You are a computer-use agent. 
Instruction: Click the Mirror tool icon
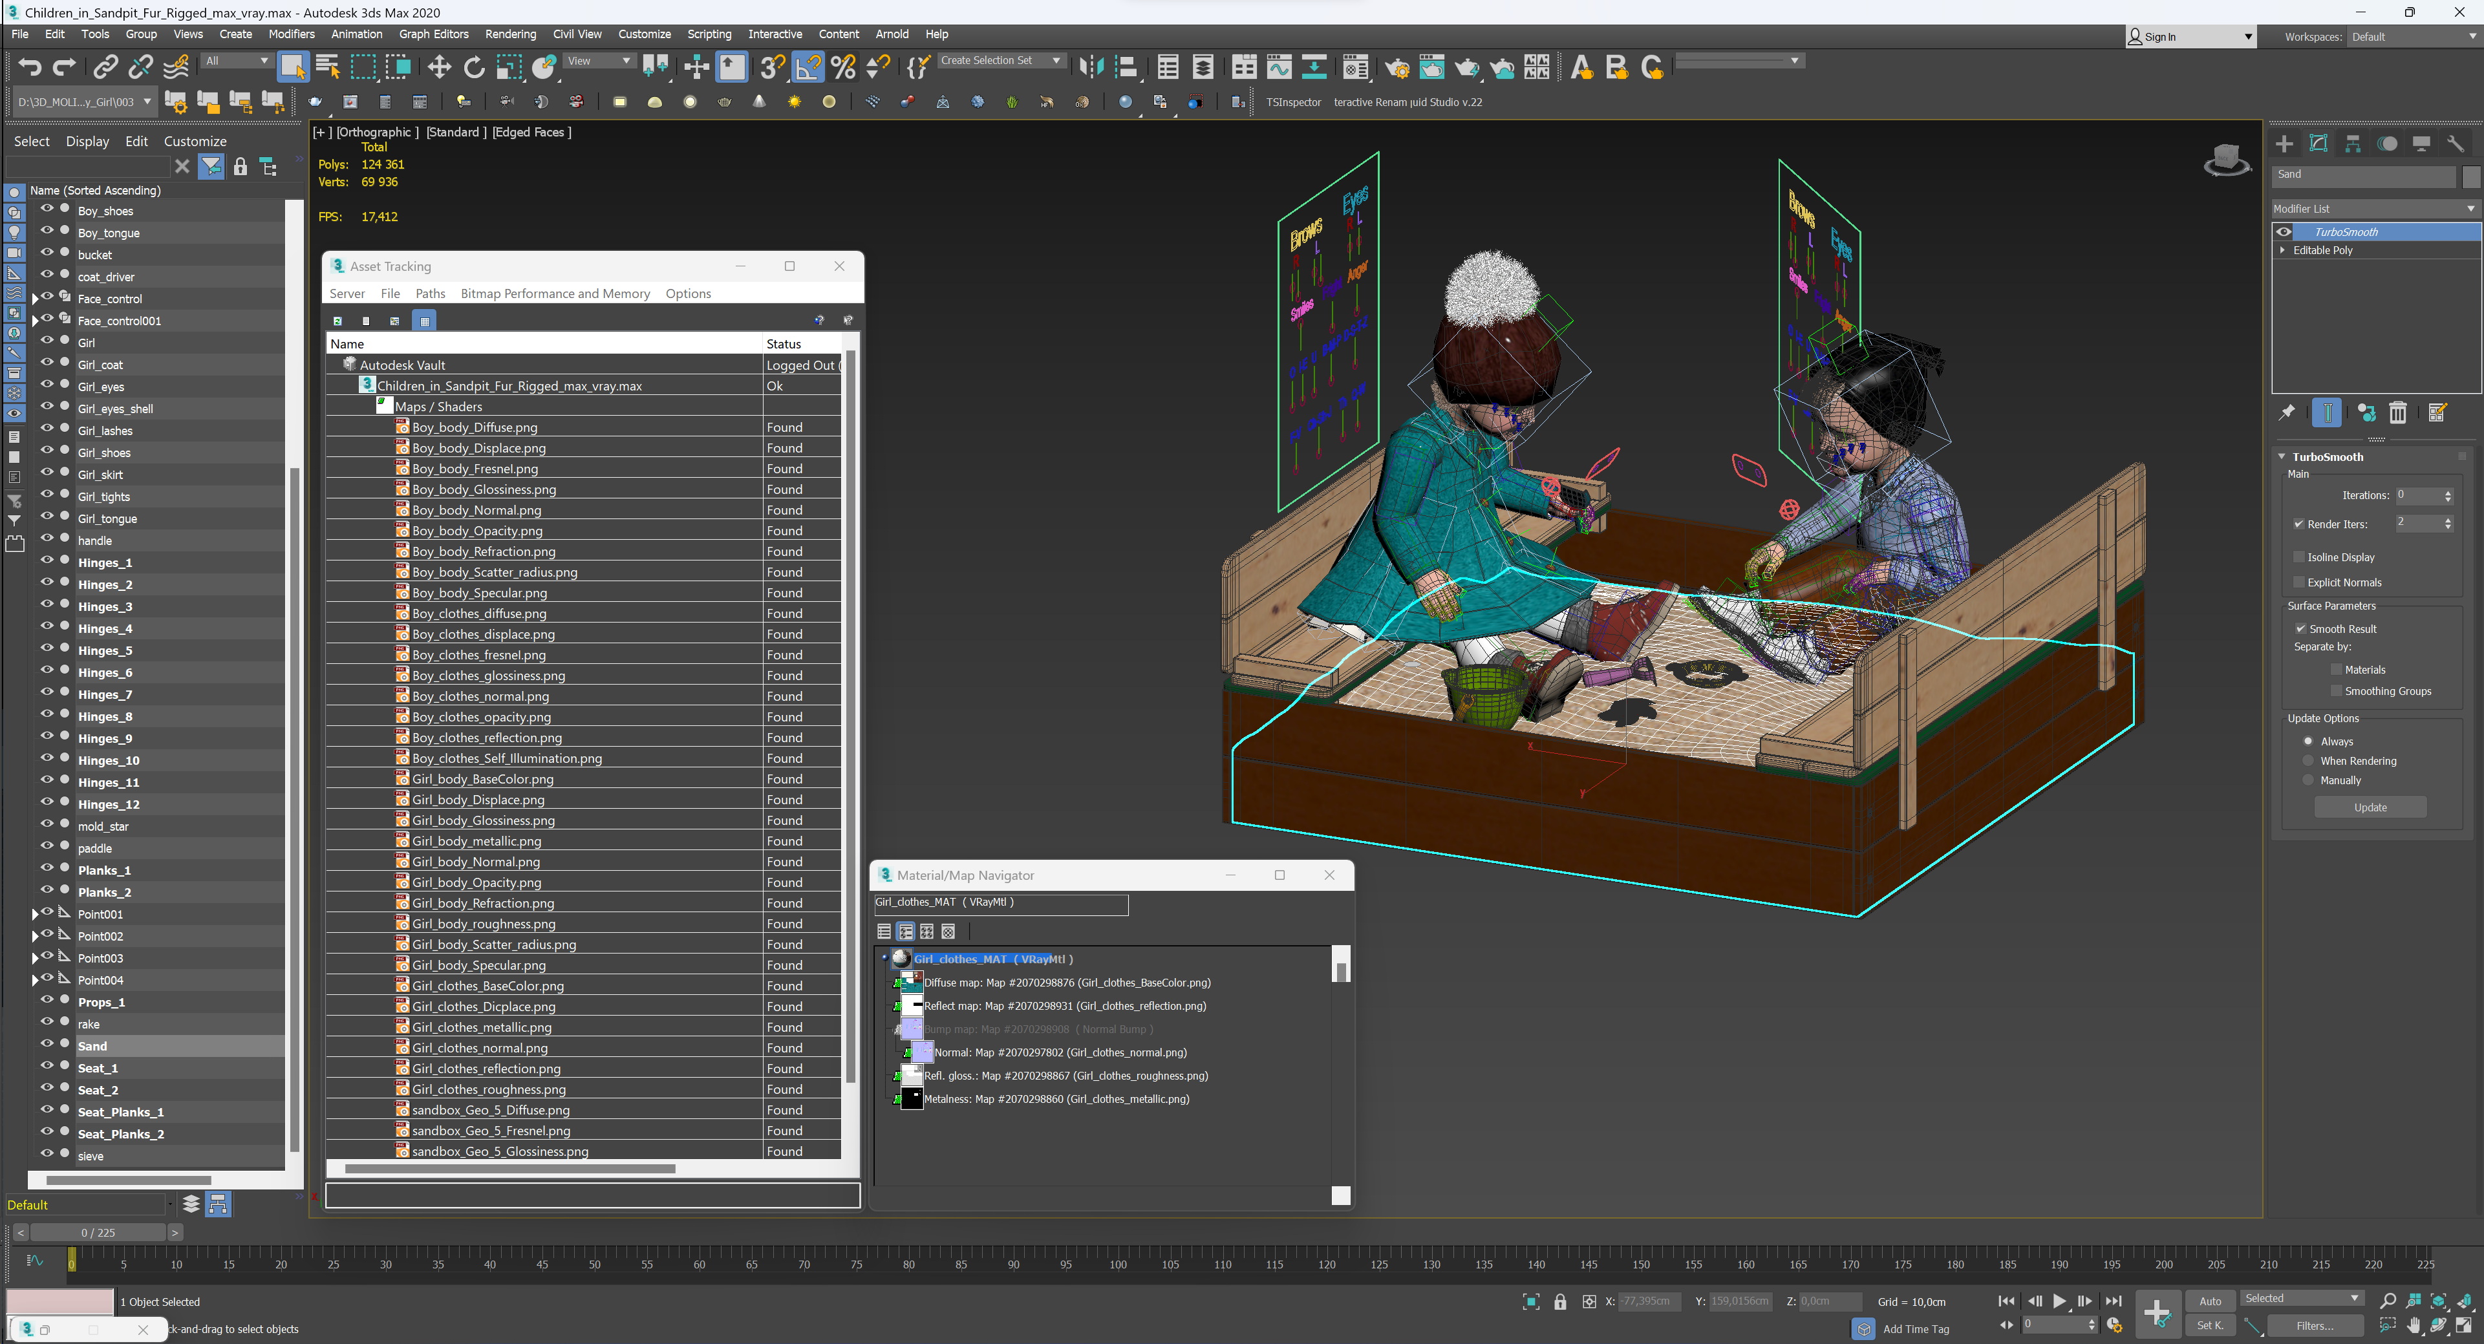coord(1091,67)
